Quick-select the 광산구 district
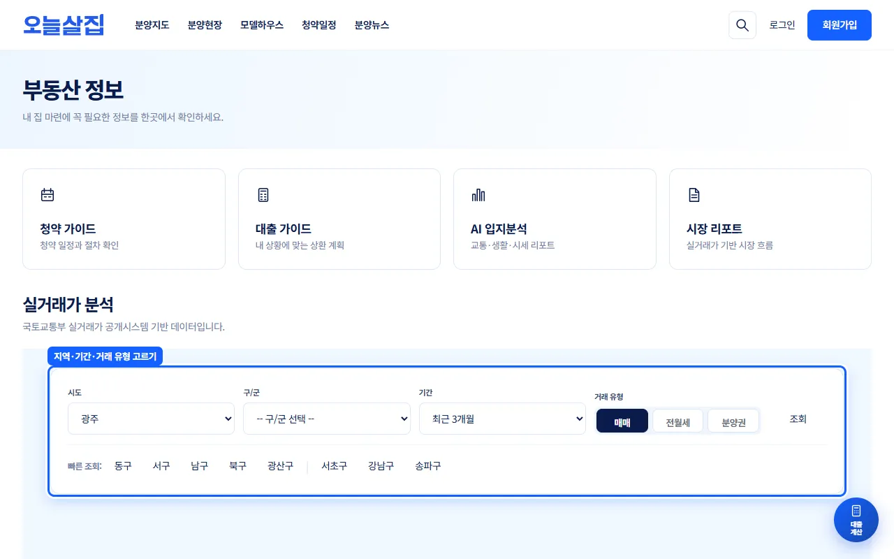The height and width of the screenshot is (559, 894). click(281, 466)
